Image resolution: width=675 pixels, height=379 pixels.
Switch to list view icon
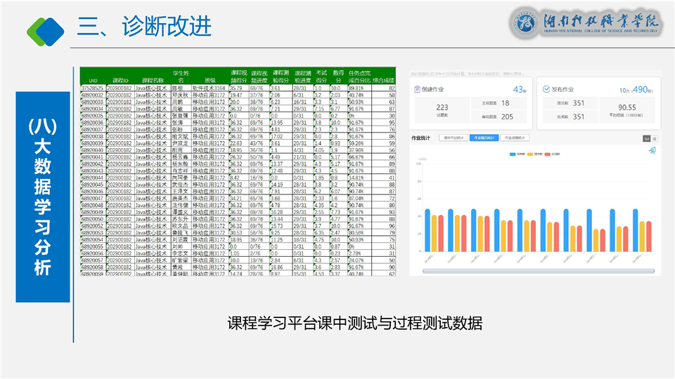[x=655, y=138]
